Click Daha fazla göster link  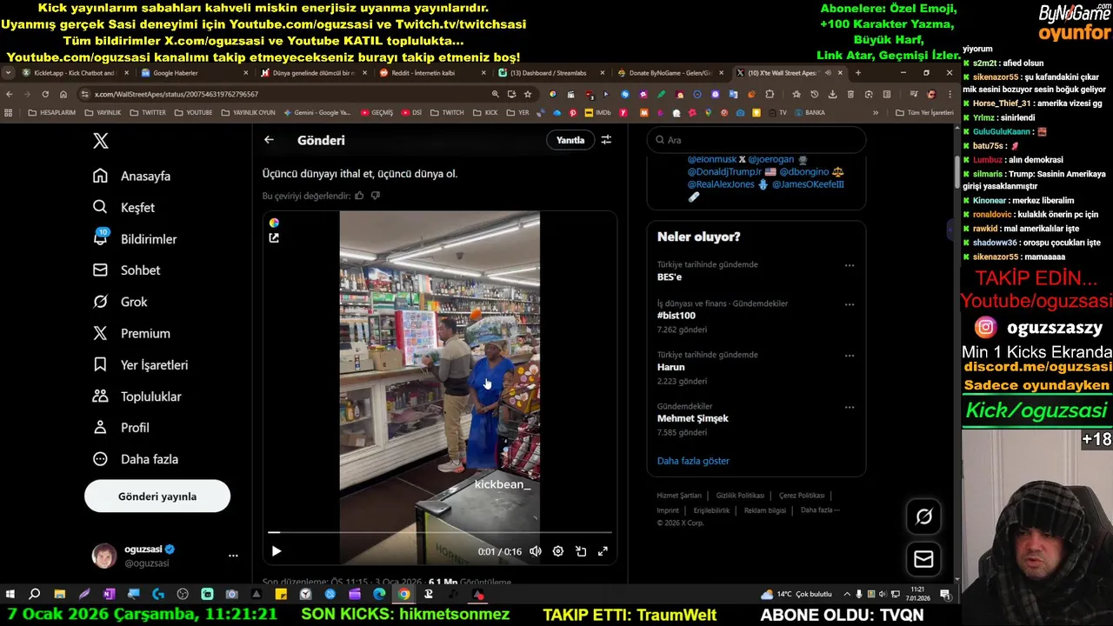[693, 461]
